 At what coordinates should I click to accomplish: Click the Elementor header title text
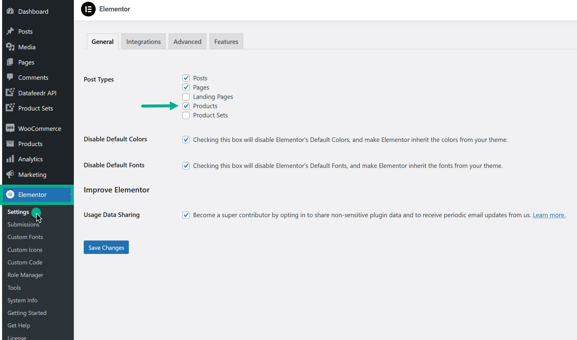tap(115, 9)
